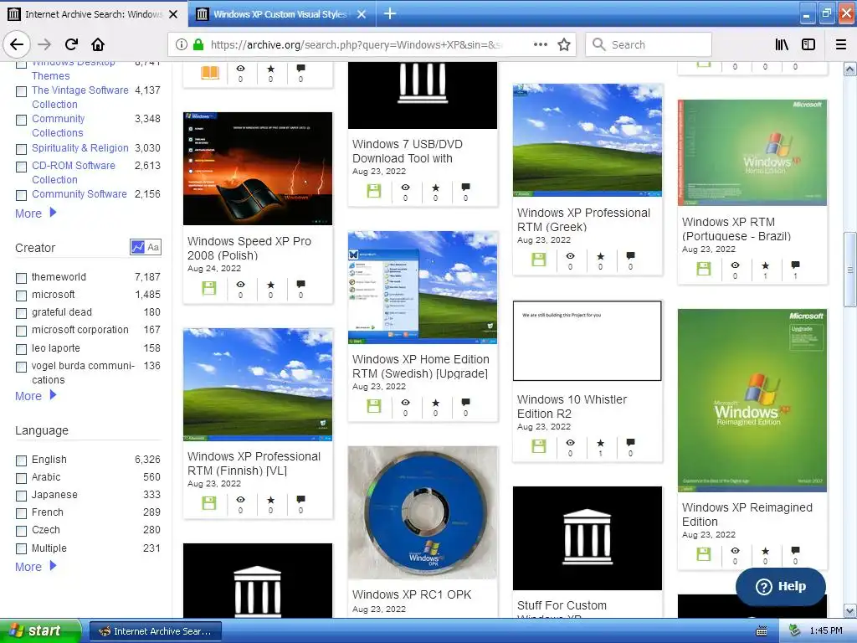
Task: Check The Vintage Software Collection filter
Action: [x=21, y=91]
